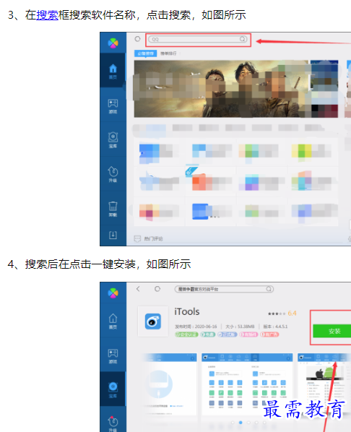
Task: Click the 热门评论 chat bubble icon
Action: [x=137, y=238]
